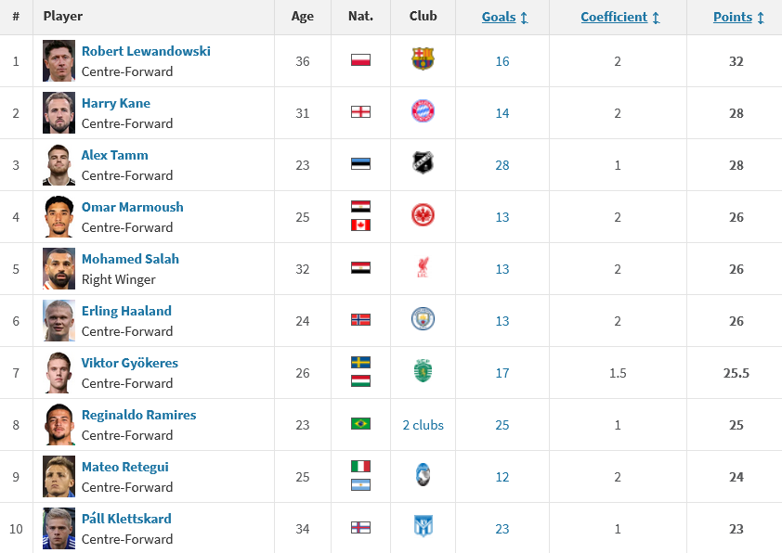Click Brazil flag in Reginaldo Ramires row
782x553 pixels.
click(x=360, y=424)
